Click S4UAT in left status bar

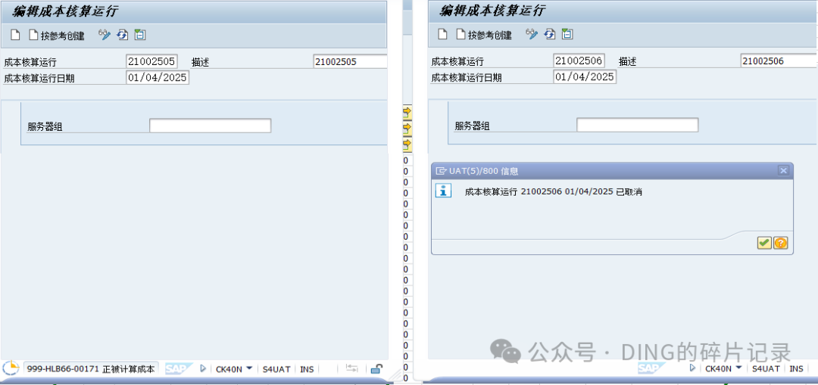coord(276,369)
